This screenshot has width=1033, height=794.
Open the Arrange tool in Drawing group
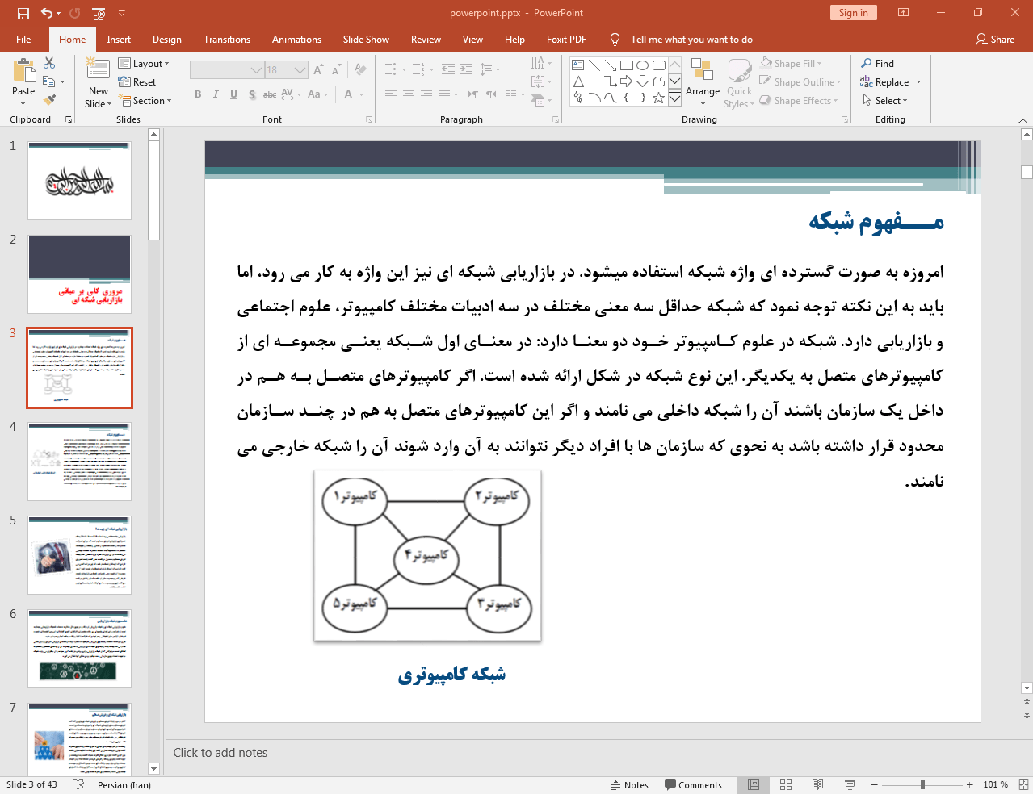pos(702,81)
